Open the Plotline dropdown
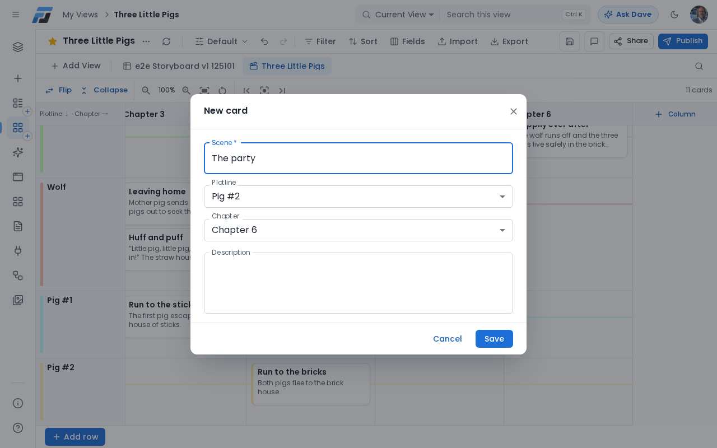This screenshot has width=717, height=448. pos(358,197)
